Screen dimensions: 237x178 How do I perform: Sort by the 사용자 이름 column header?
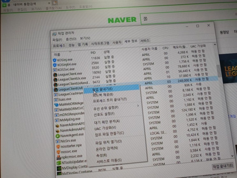click(149, 49)
